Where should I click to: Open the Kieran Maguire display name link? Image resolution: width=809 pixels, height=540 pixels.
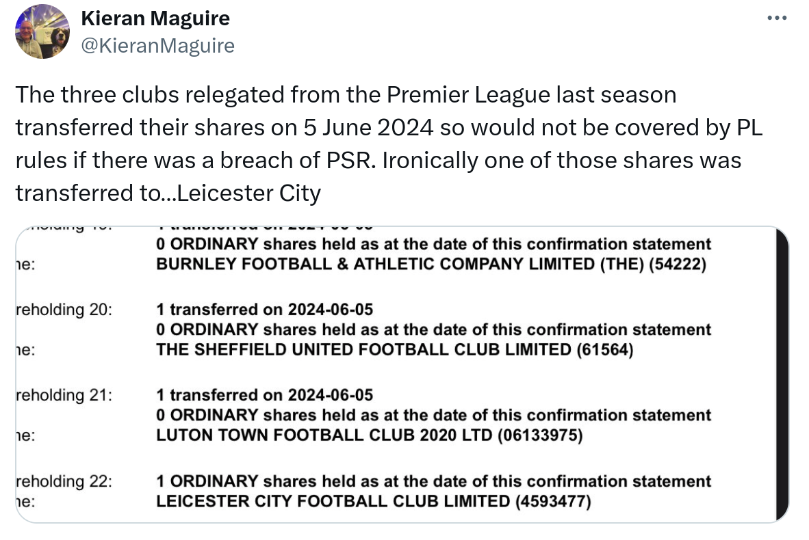coord(155,18)
